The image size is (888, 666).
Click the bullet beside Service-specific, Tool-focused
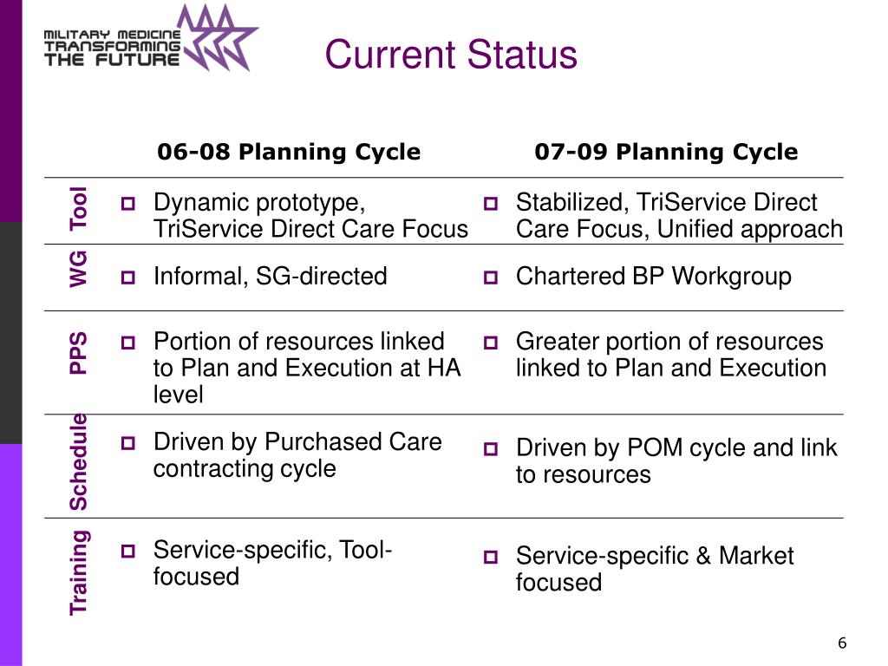(x=128, y=551)
